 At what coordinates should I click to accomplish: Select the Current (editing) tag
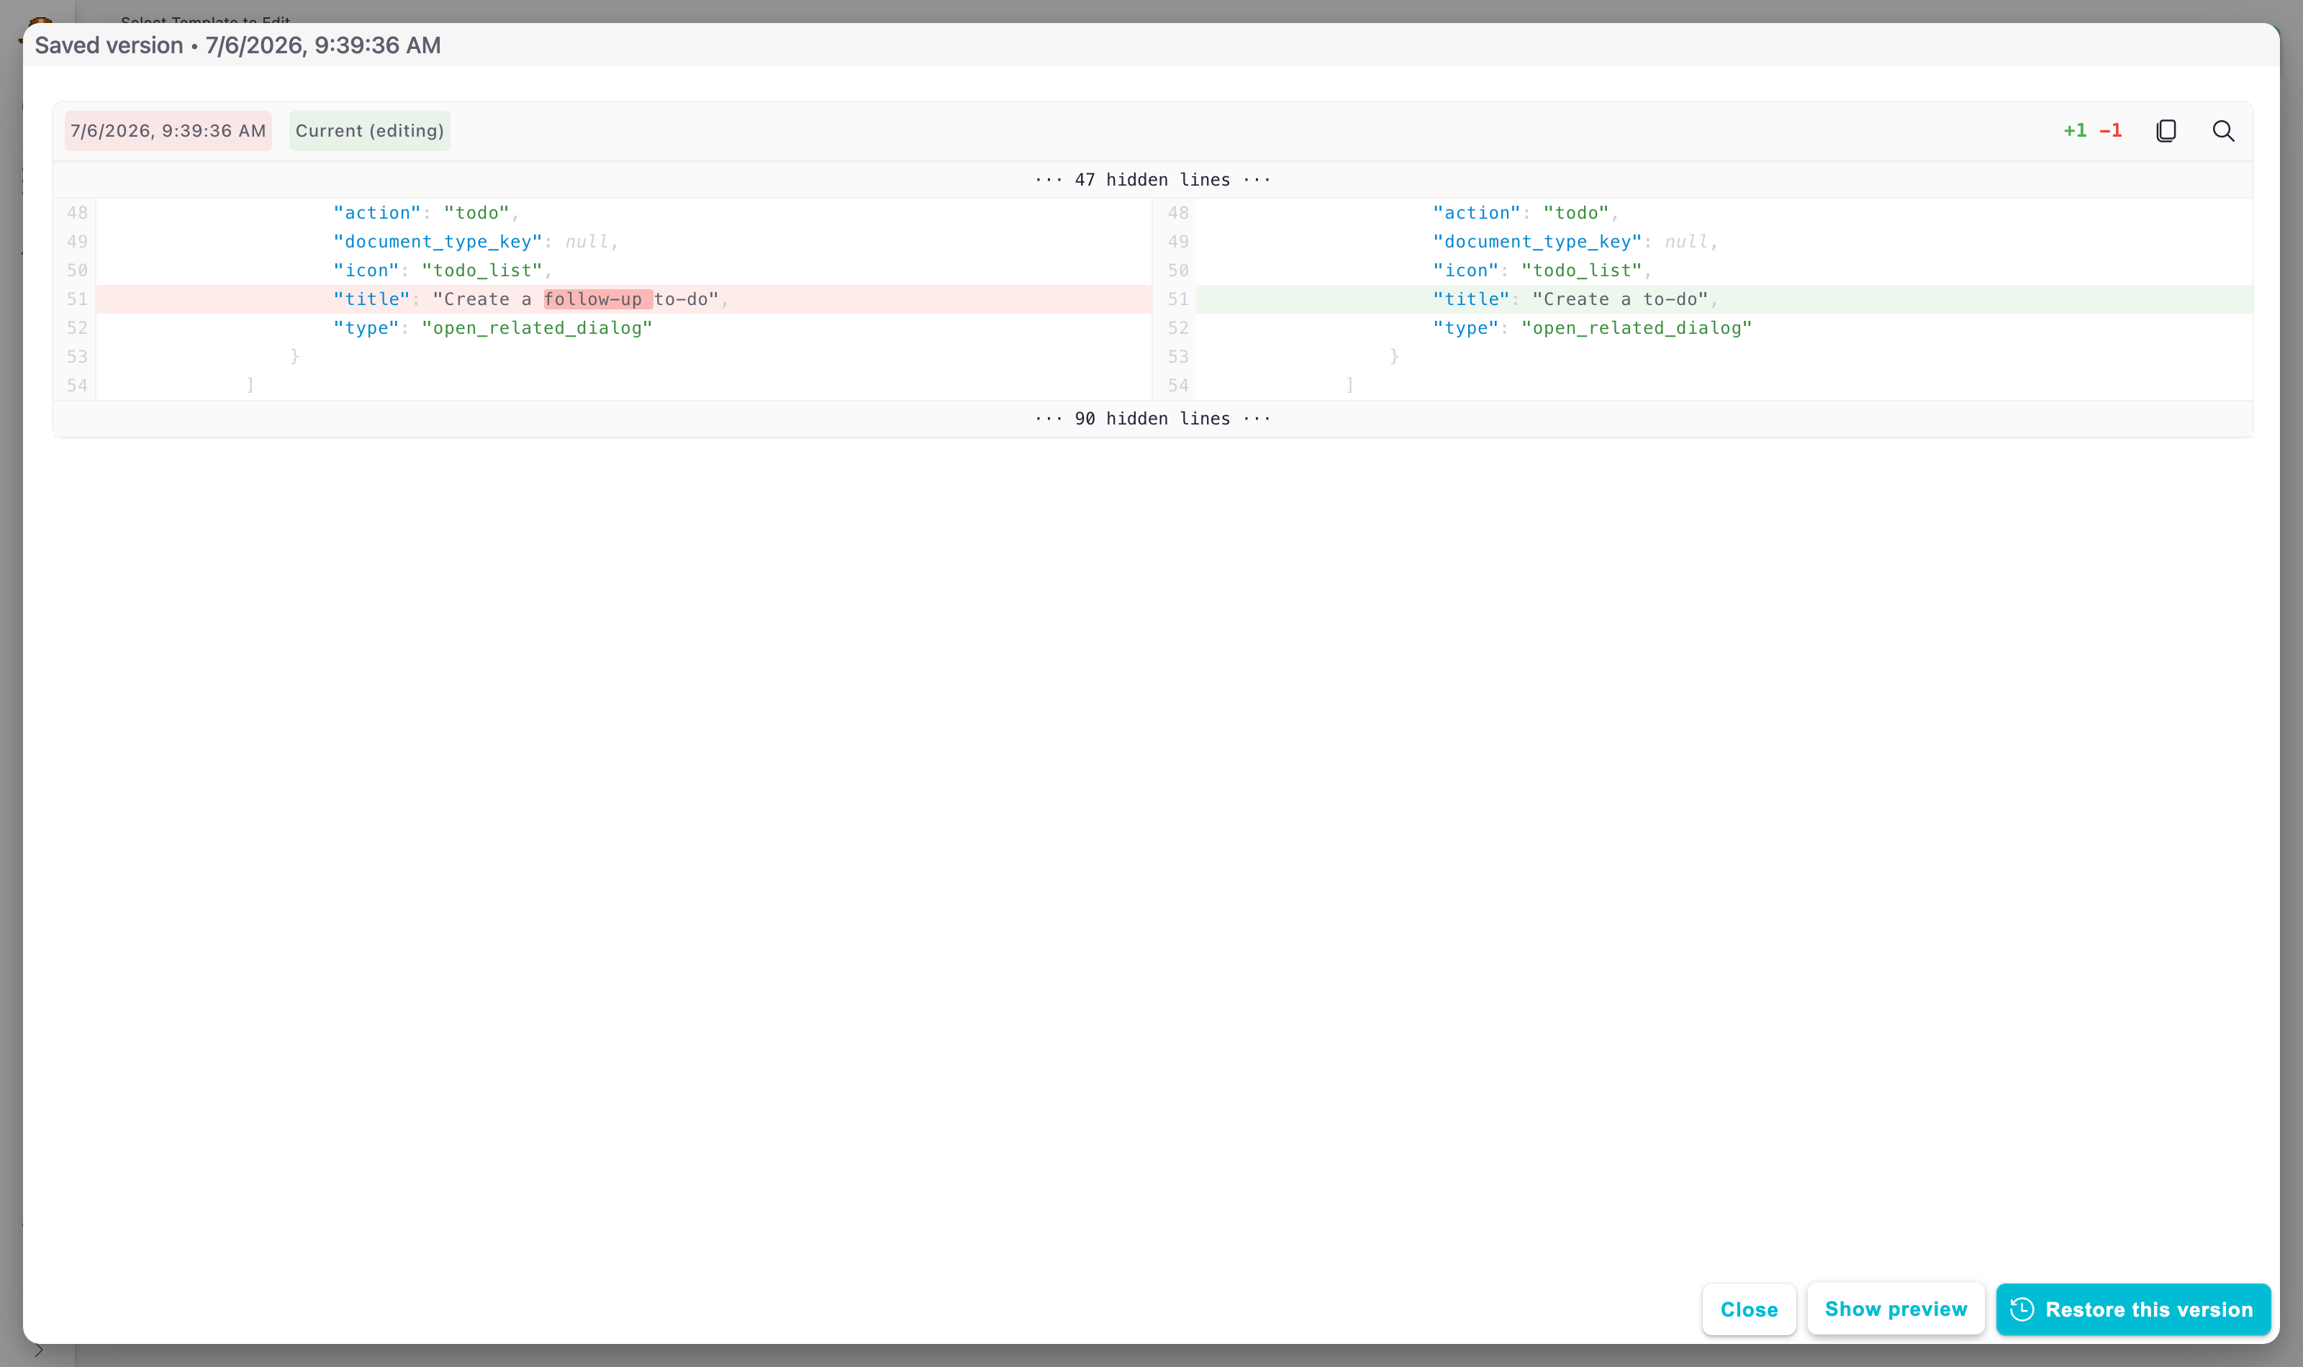click(369, 131)
